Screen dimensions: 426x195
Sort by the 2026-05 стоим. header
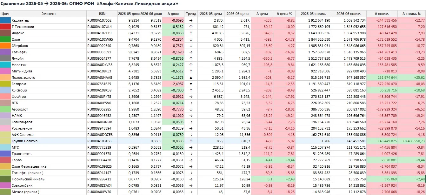point(313,14)
